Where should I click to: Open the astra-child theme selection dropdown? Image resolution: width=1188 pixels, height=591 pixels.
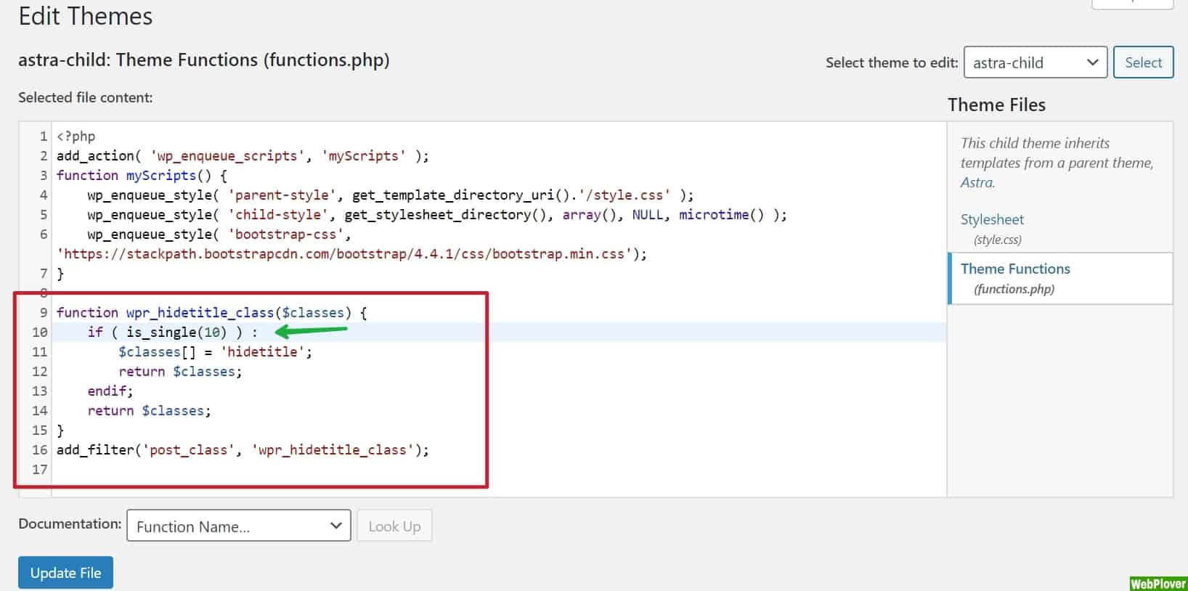(1035, 62)
